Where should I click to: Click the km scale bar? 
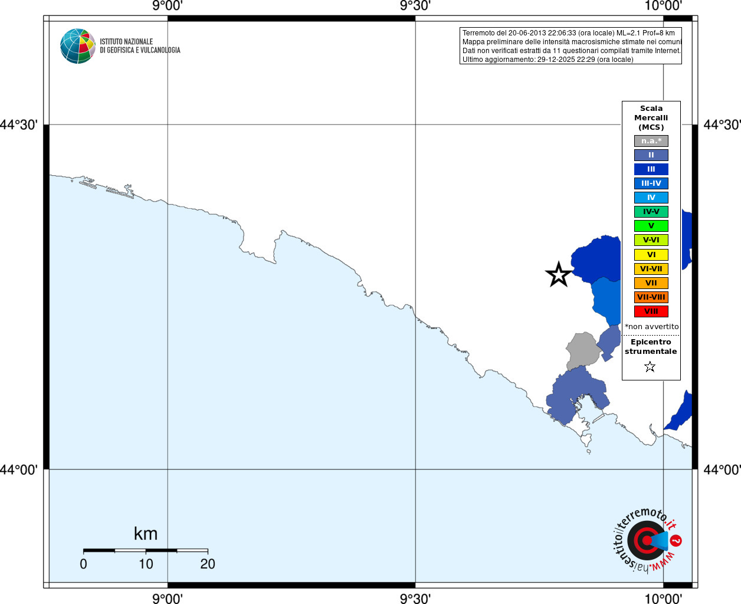coord(146,550)
